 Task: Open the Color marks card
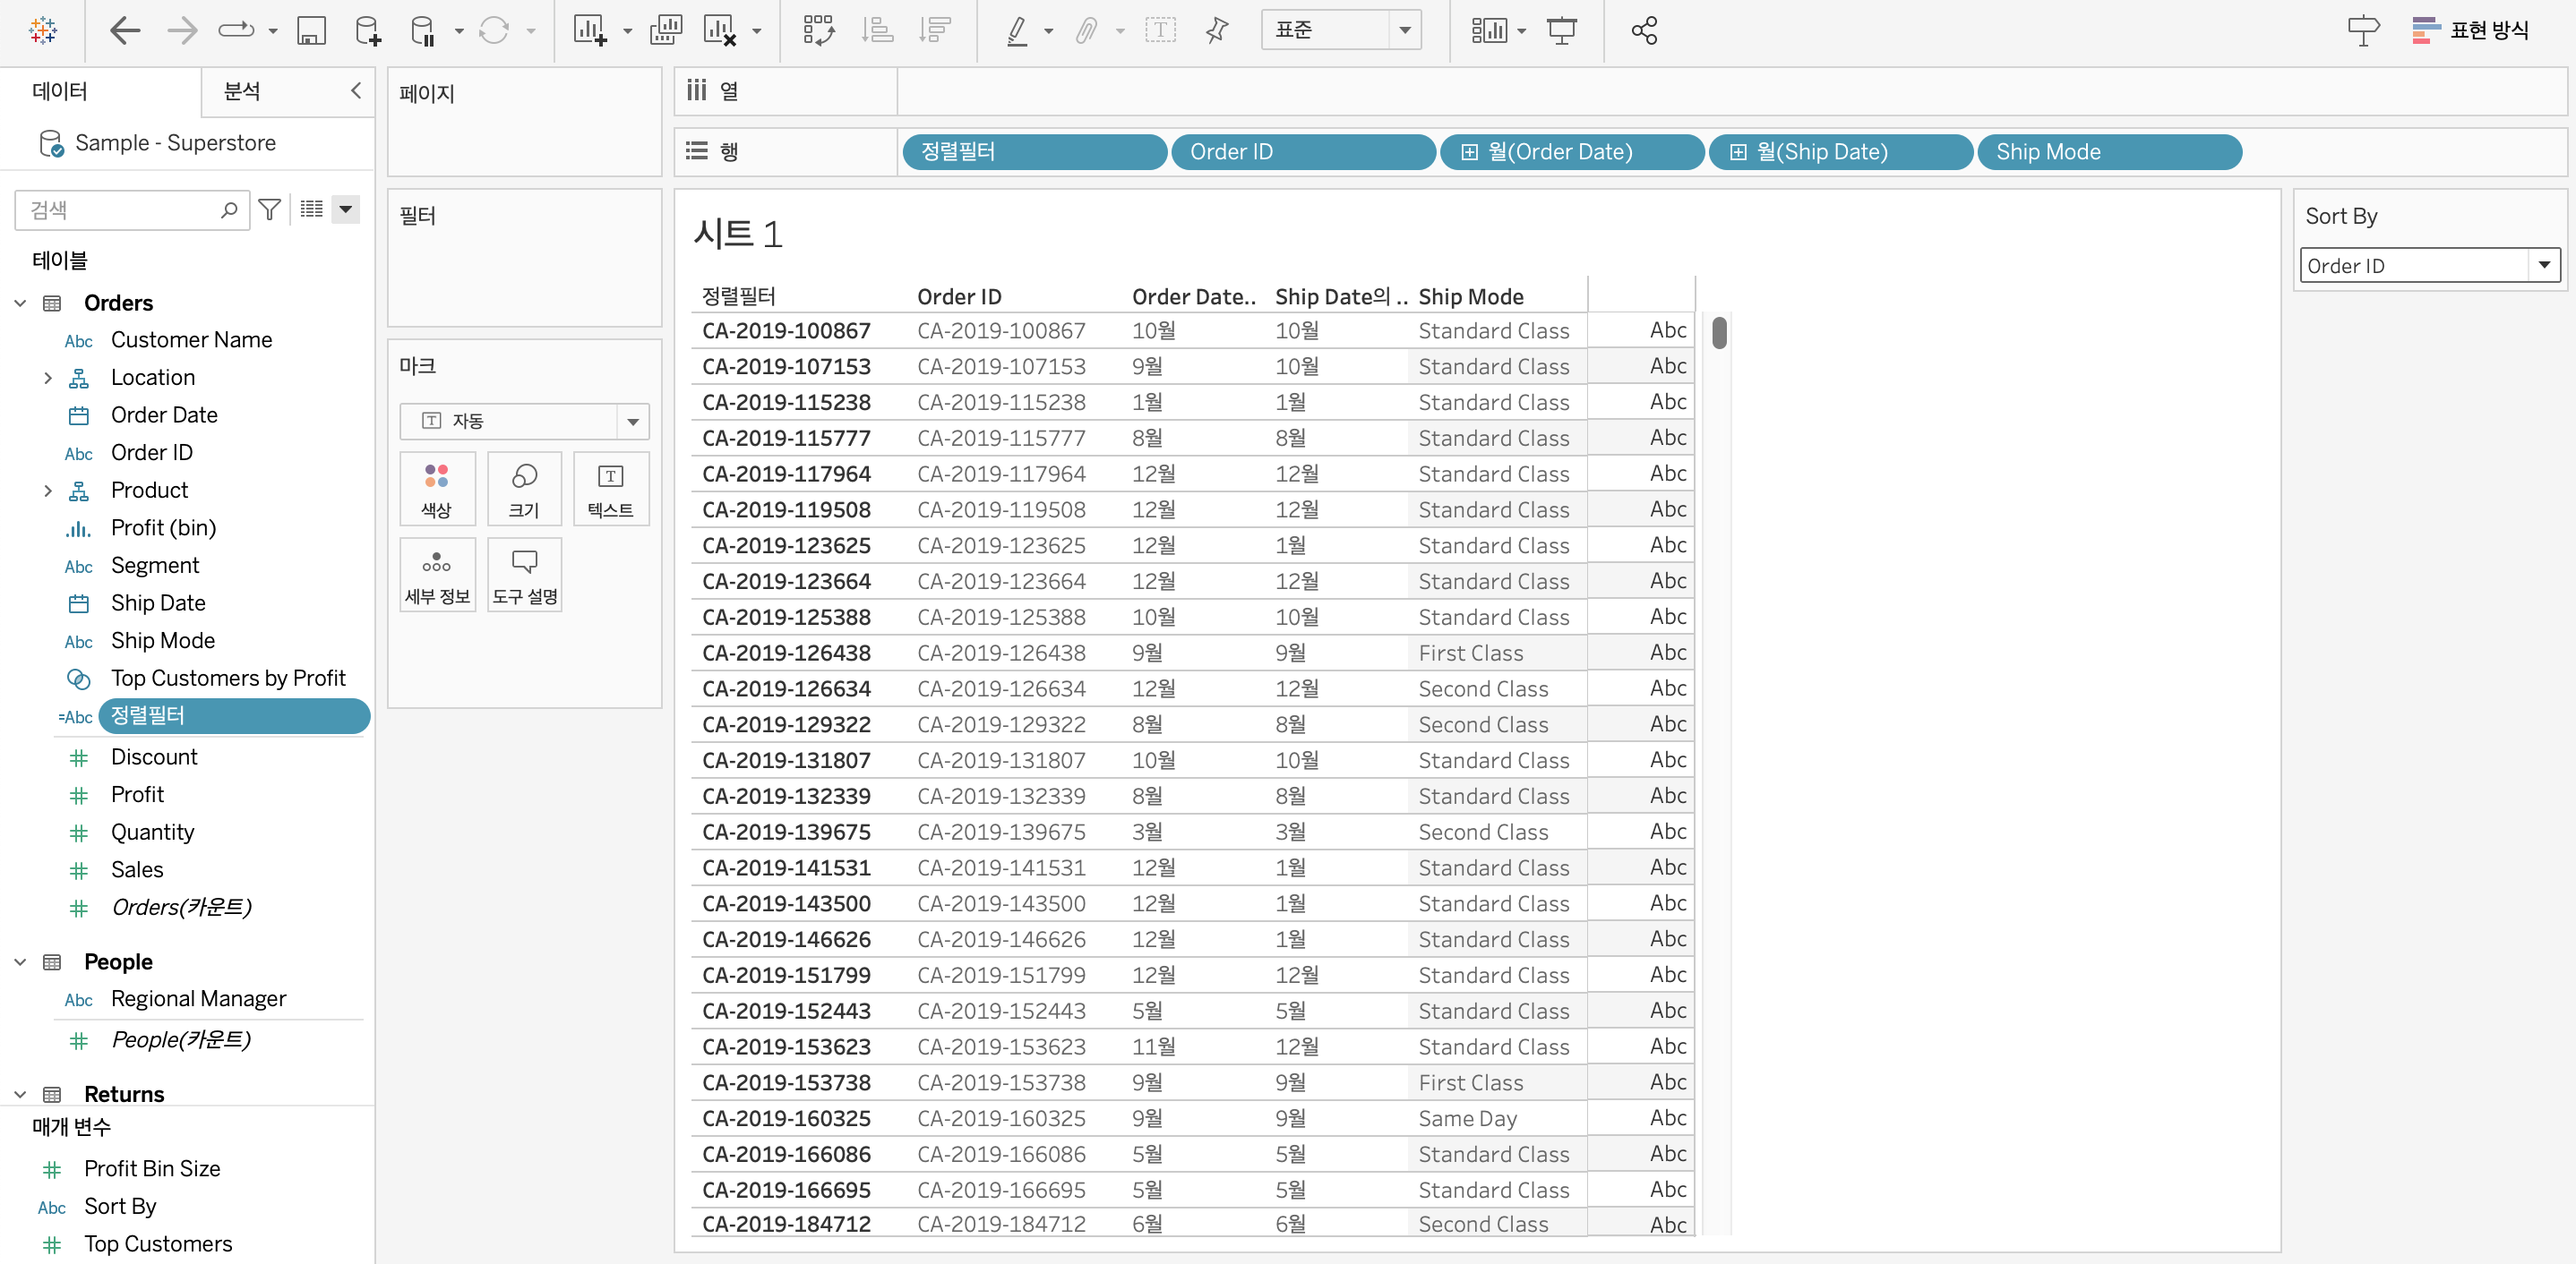coord(436,489)
